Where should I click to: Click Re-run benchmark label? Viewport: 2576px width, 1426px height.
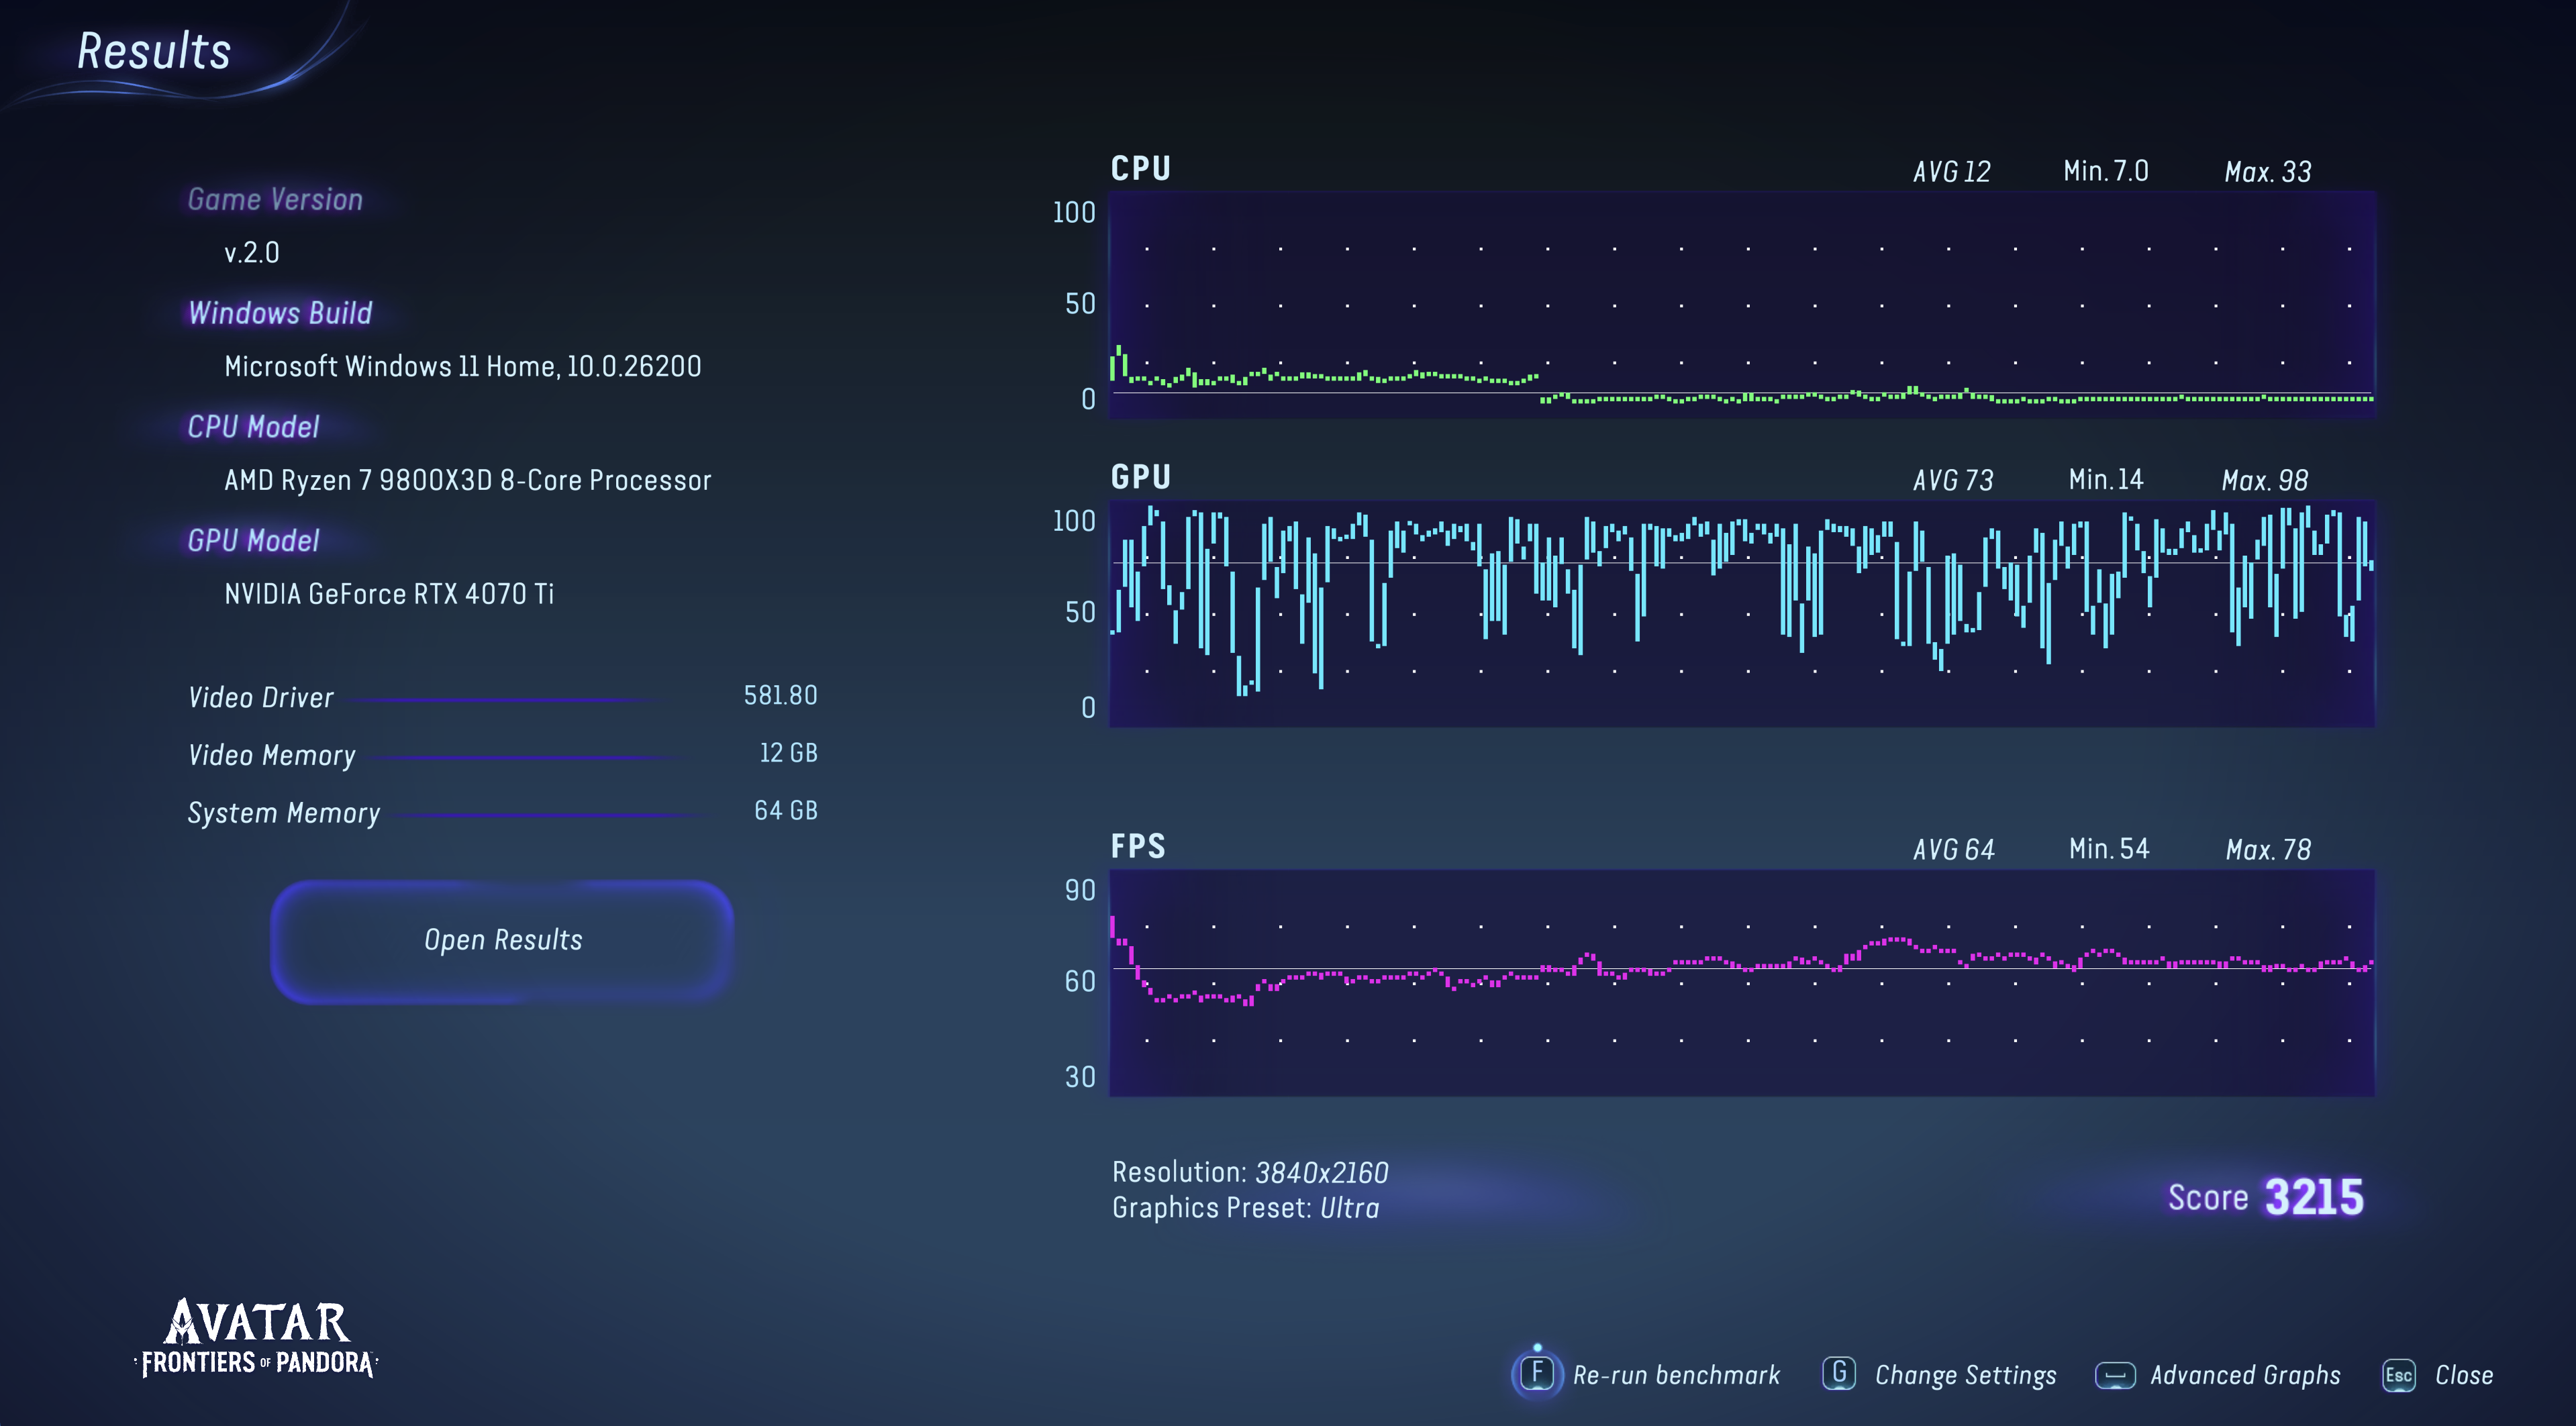click(1676, 1375)
